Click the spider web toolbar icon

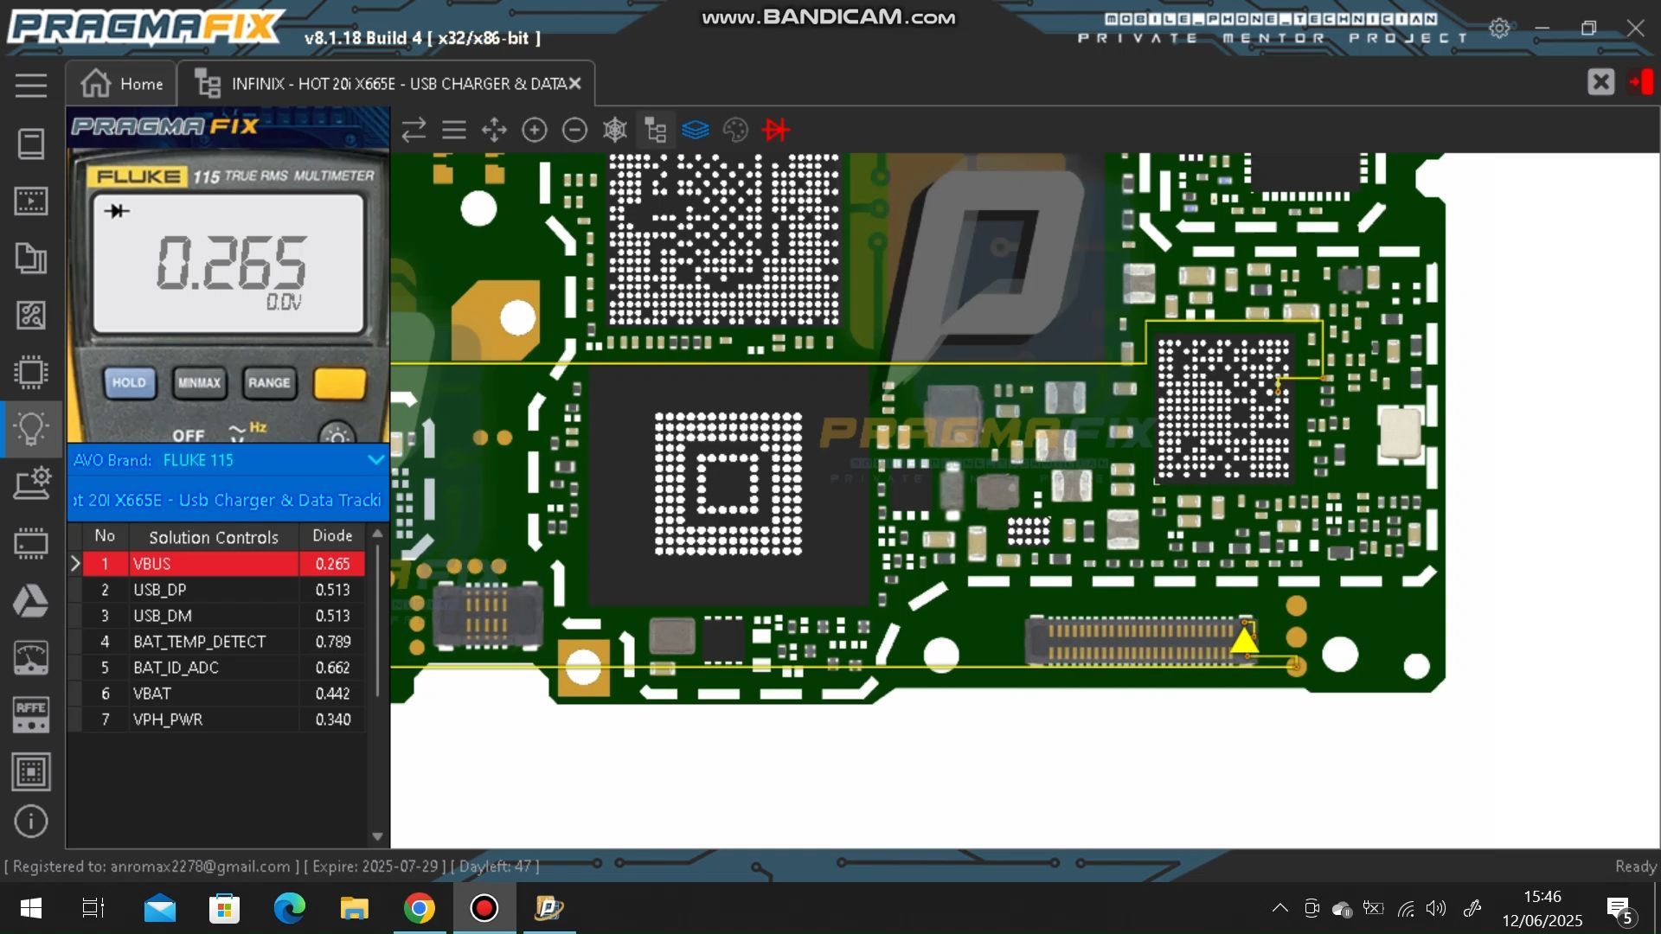tap(615, 130)
